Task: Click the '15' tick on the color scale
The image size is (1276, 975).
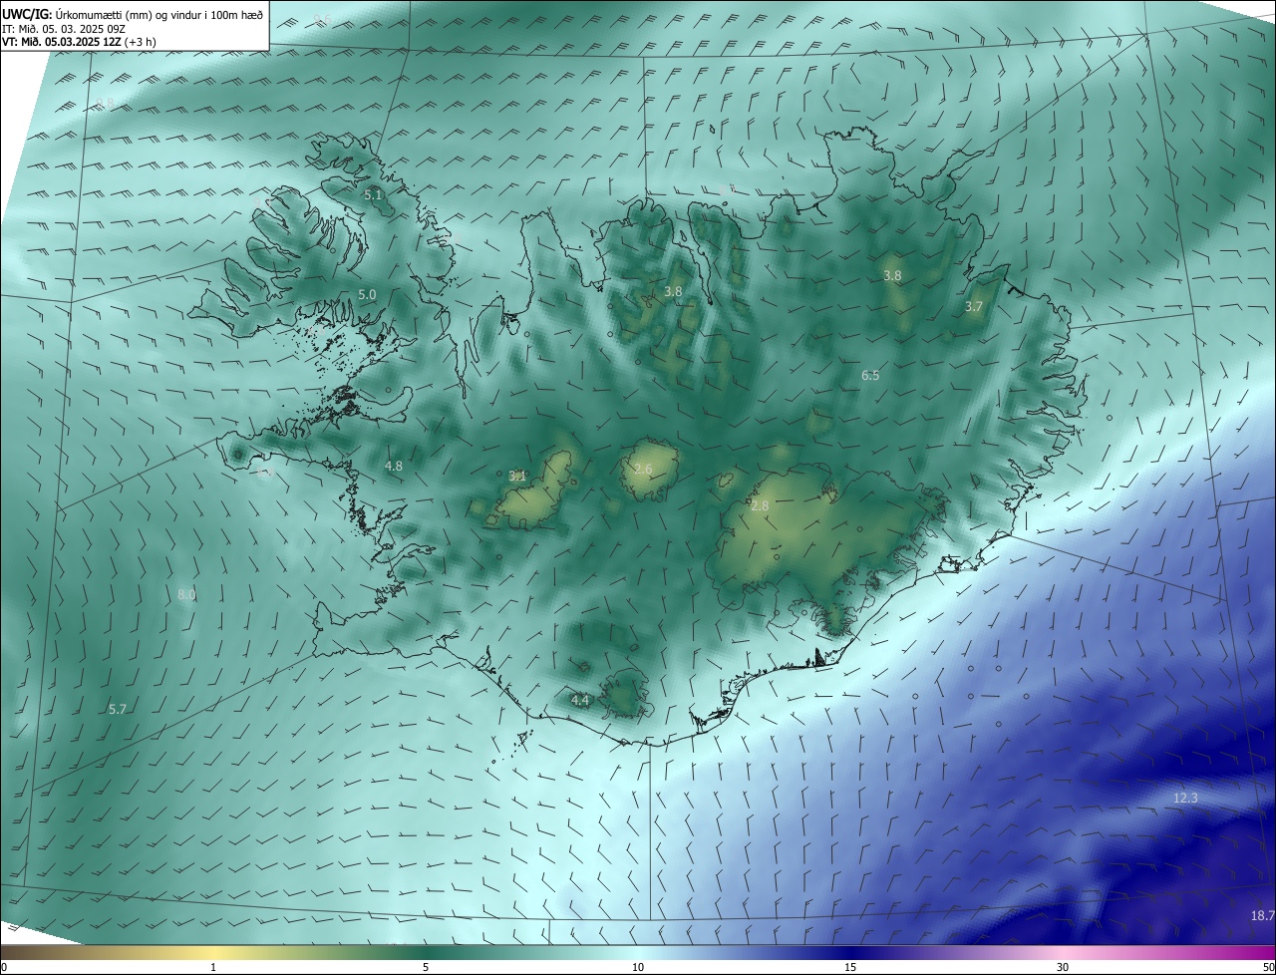Action: pyautogui.click(x=850, y=967)
